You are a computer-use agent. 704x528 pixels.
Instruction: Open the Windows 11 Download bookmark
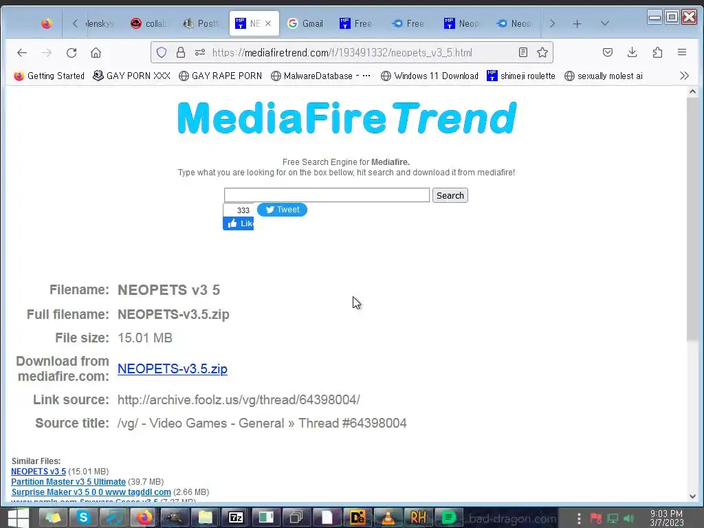coord(430,76)
